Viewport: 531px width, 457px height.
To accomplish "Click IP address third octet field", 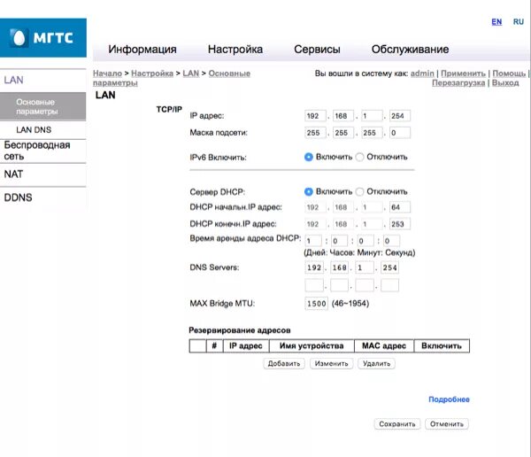I will click(x=372, y=116).
